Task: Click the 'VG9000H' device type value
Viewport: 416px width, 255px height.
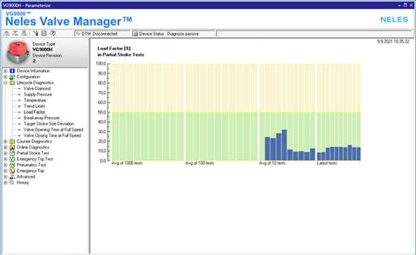Action: click(x=42, y=49)
